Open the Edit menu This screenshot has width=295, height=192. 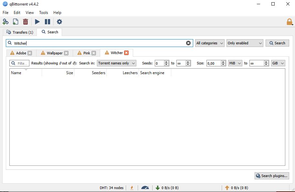tap(17, 12)
